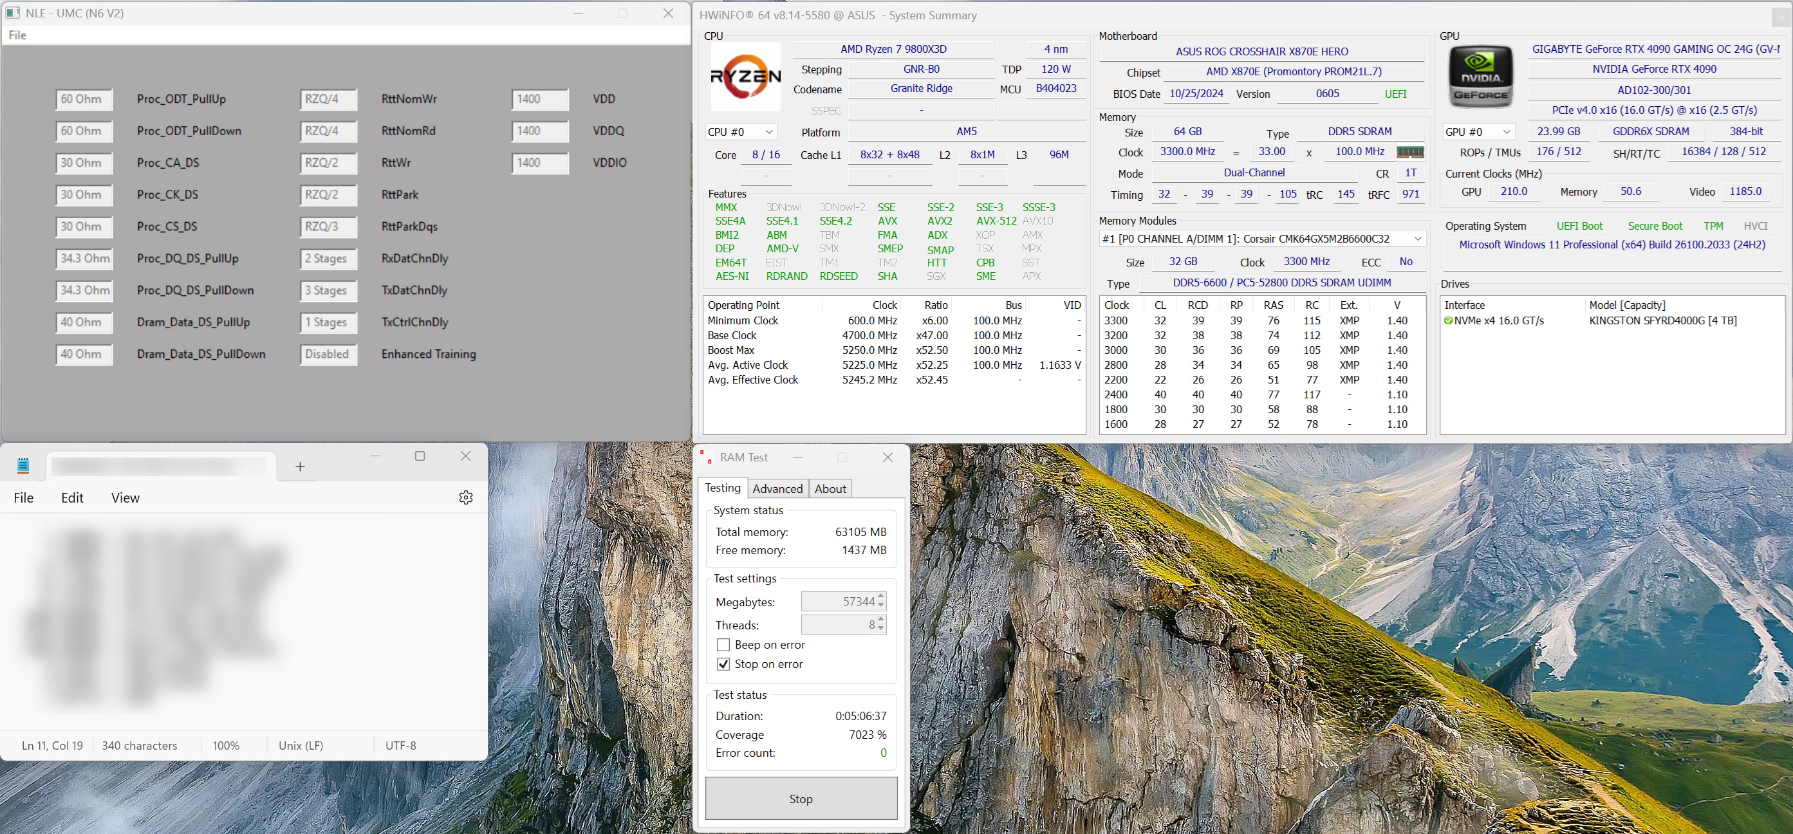Decrease Megabytes value with down arrow
1793x834 pixels.
pos(881,606)
